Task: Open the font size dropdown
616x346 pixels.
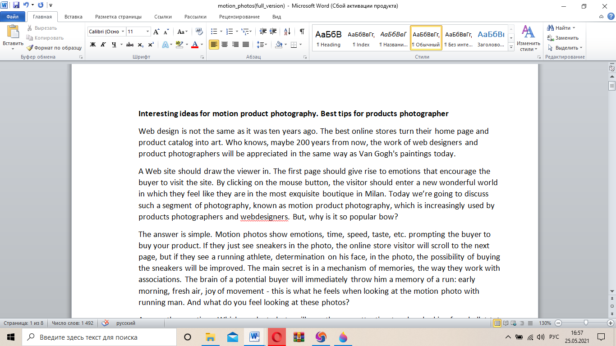Action: [x=147, y=32]
